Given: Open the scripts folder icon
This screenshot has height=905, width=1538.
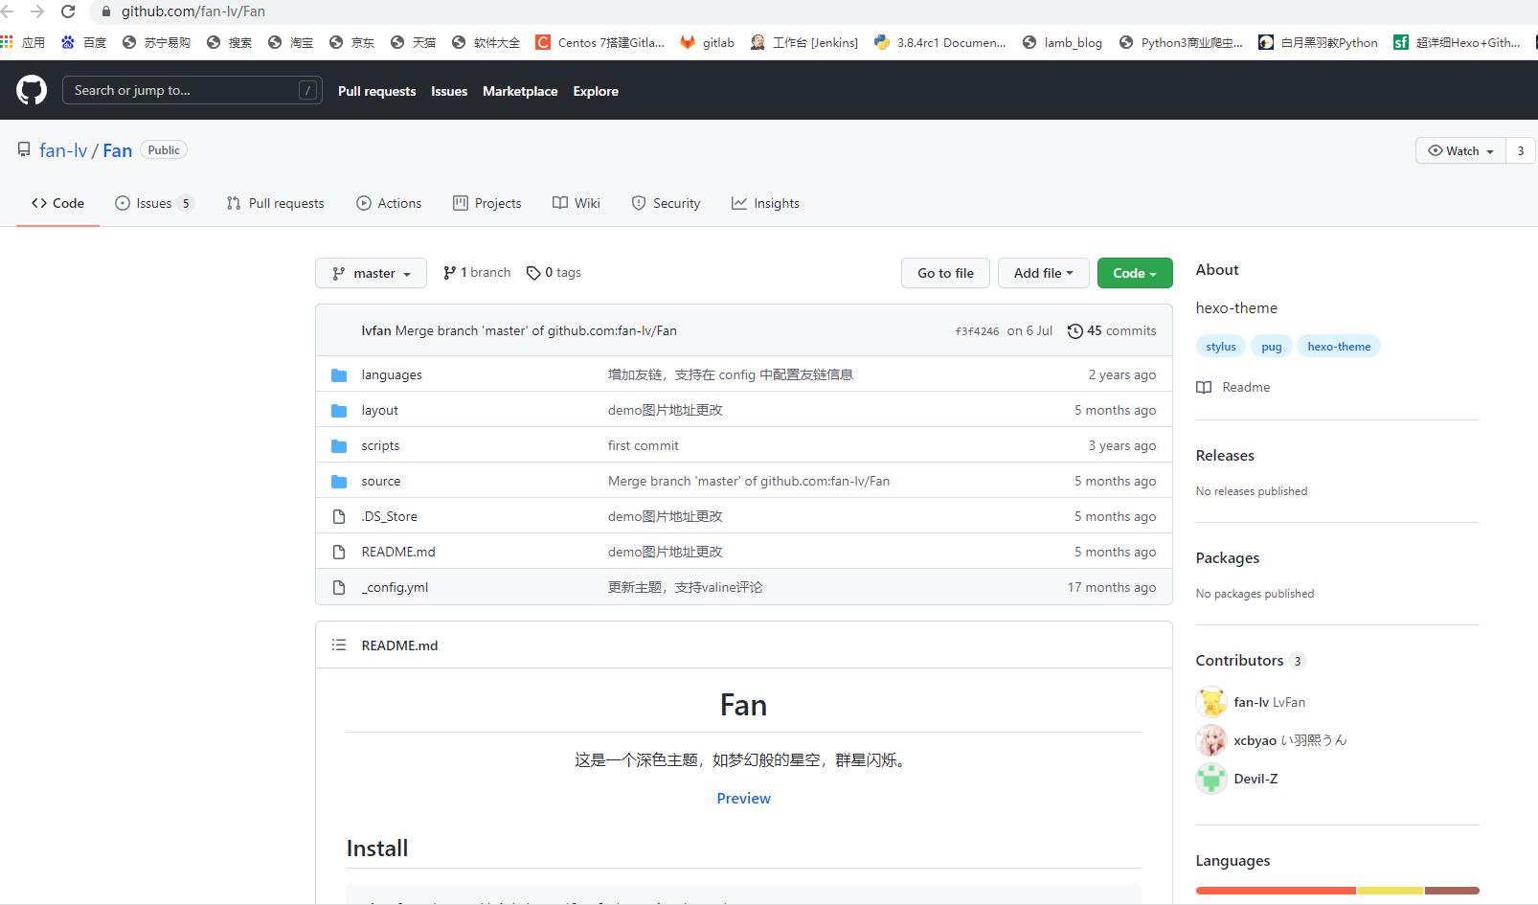Looking at the screenshot, I should tap(339, 445).
